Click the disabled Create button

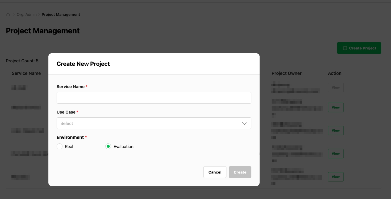(240, 172)
